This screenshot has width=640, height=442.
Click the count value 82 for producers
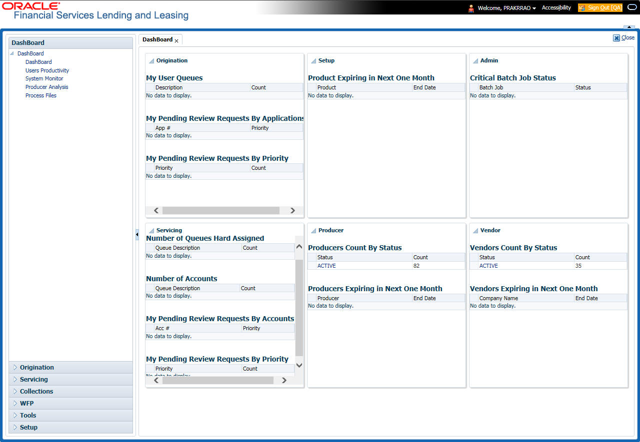pos(416,266)
